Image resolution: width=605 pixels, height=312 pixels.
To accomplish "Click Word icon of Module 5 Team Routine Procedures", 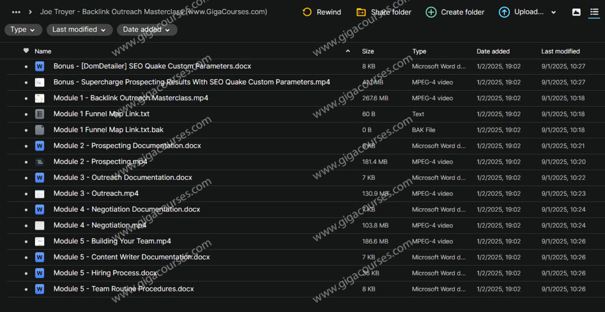I will pos(40,289).
